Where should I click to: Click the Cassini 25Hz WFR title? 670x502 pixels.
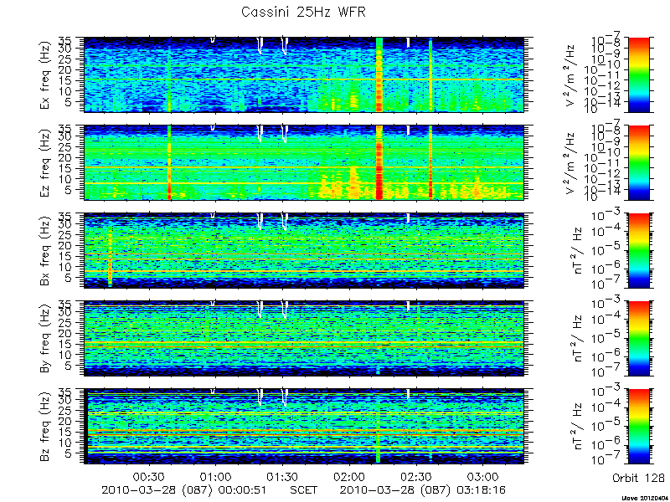coord(303,12)
